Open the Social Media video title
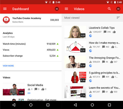 35,85
